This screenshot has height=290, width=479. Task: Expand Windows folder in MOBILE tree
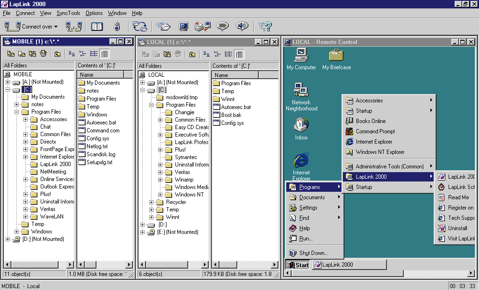(17, 232)
